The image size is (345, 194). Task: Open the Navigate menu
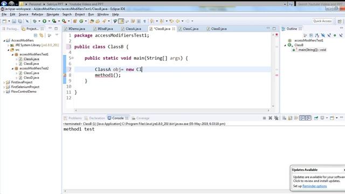53,15
